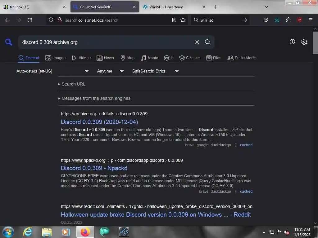This screenshot has height=238, width=318.
Task: Open the Extensions puzzle icon
Action: [288, 20]
